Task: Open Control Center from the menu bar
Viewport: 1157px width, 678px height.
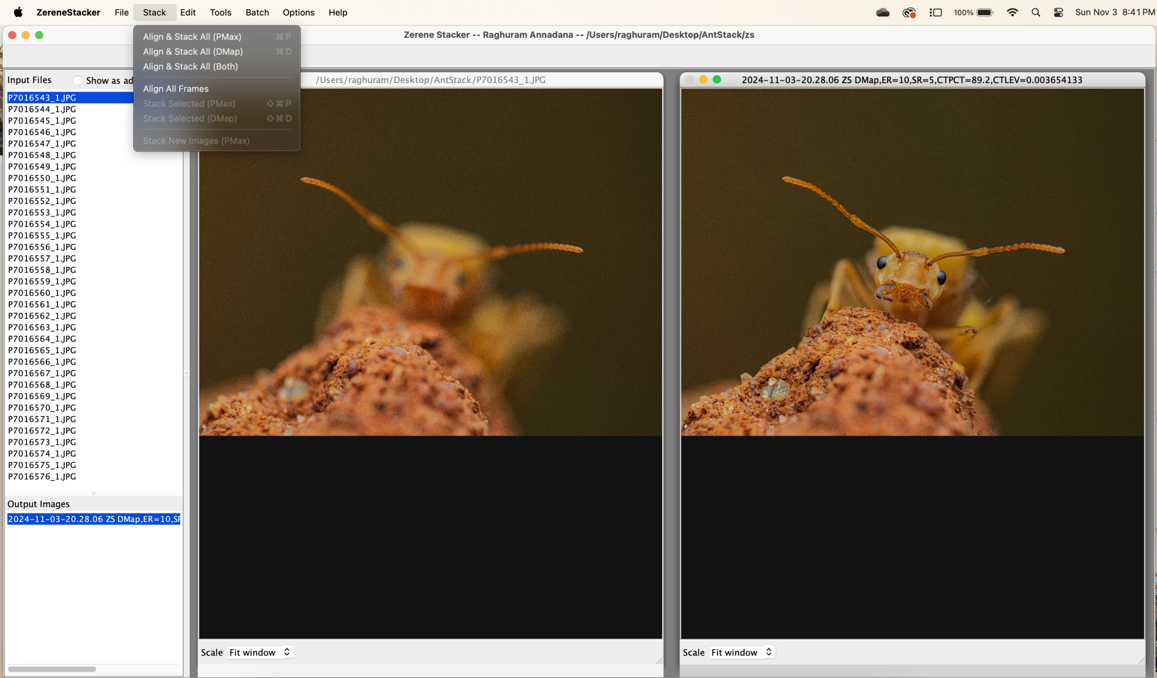Action: 1057,12
